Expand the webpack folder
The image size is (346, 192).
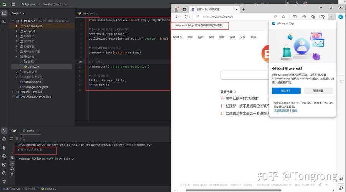17,31
